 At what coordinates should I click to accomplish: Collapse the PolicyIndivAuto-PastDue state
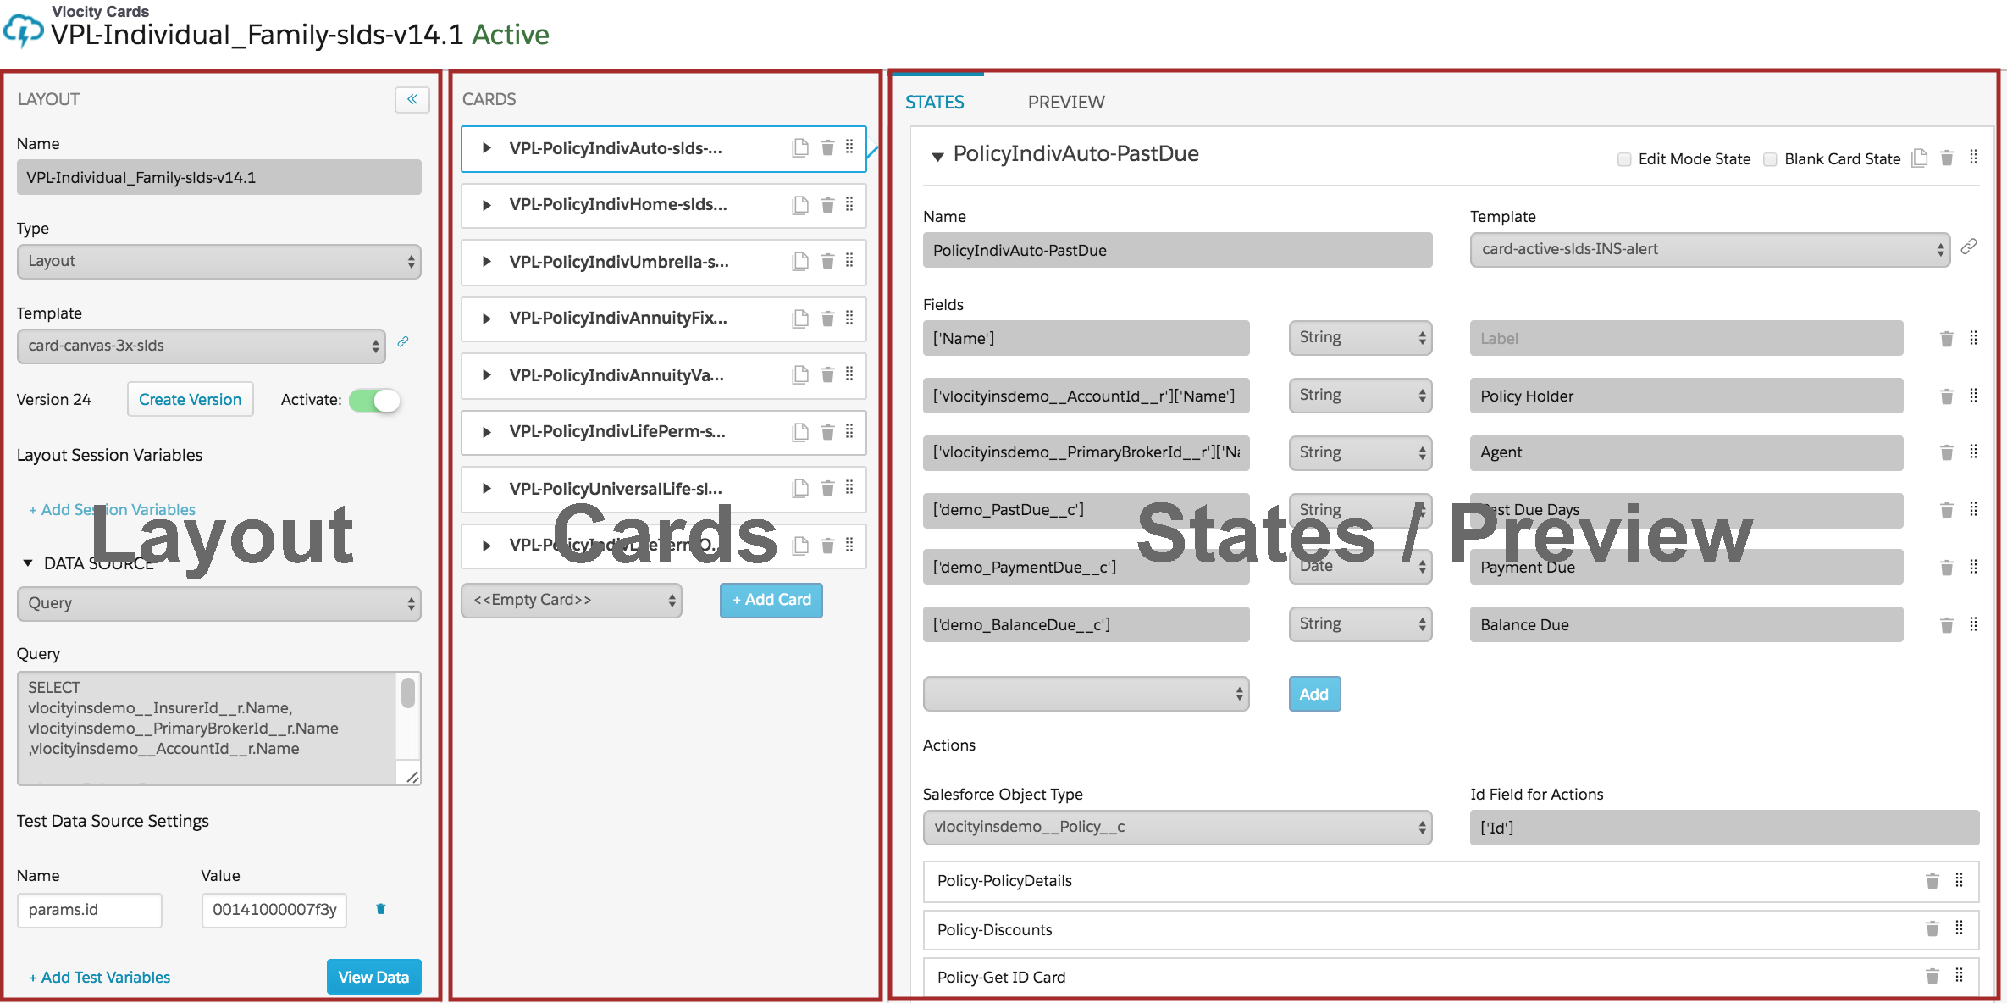937,156
